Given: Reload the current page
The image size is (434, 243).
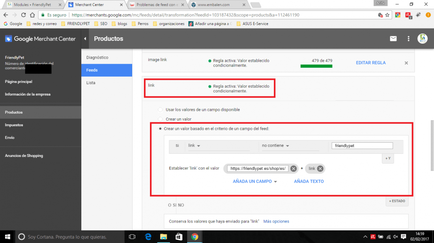Looking at the screenshot, I should 24,15.
